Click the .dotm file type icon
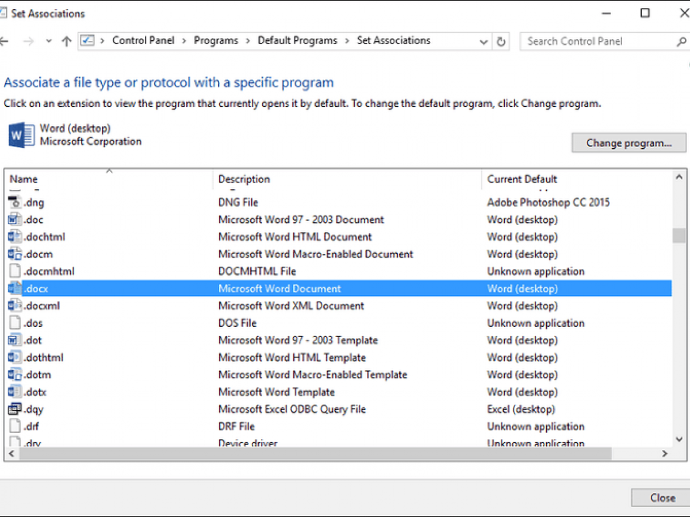The height and width of the screenshot is (517, 690). tap(15, 375)
